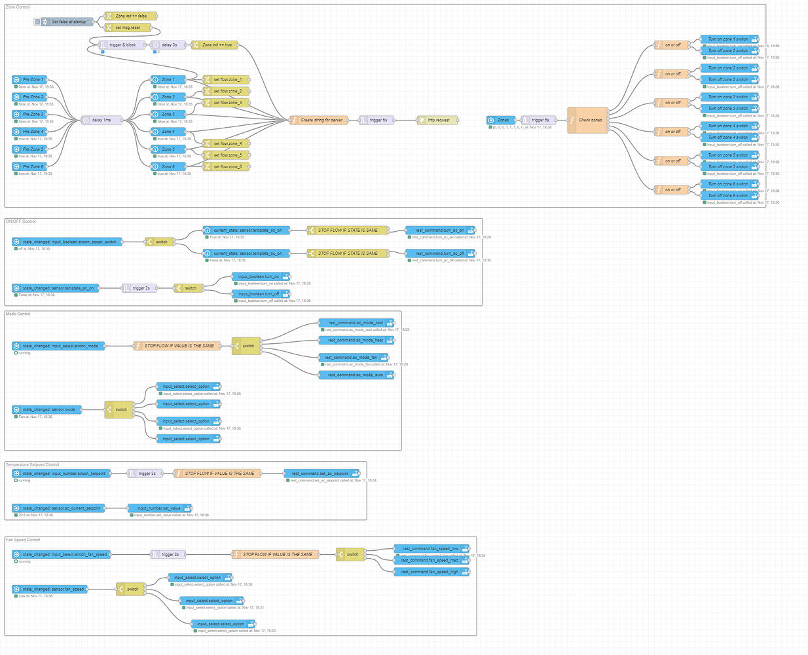
Task: Click the clock icon on delay 1ms node
Action: [86, 120]
